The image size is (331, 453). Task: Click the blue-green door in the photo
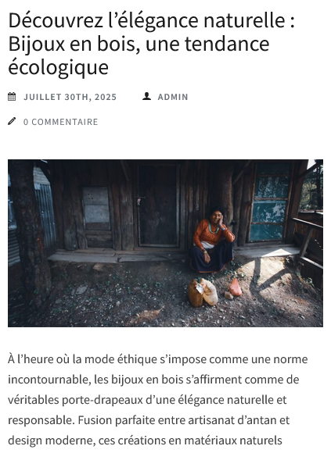pyautogui.click(x=270, y=202)
